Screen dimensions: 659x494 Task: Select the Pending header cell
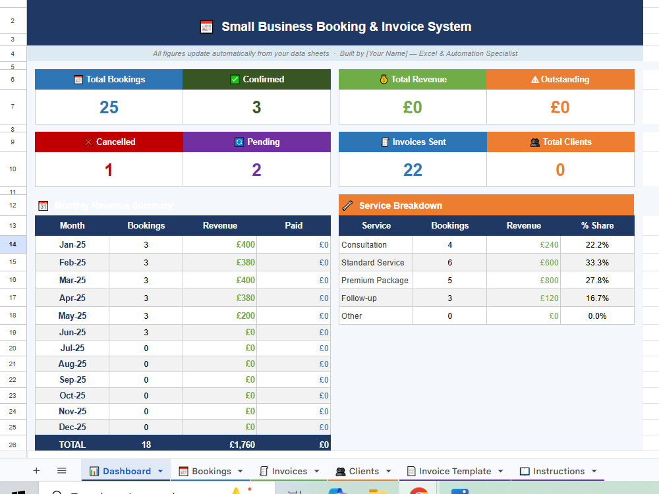257,142
